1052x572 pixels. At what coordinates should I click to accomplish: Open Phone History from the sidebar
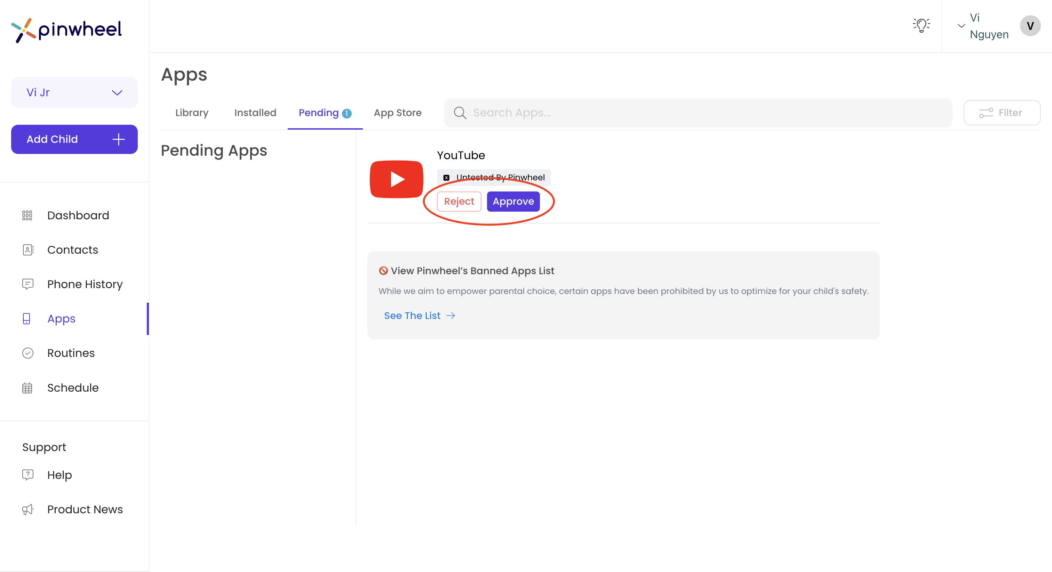tap(85, 284)
